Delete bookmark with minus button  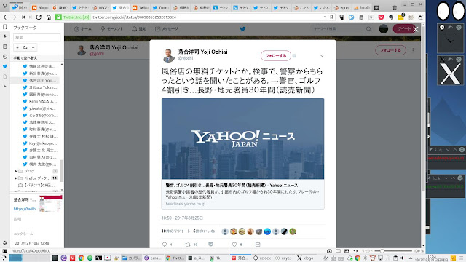pos(33,47)
